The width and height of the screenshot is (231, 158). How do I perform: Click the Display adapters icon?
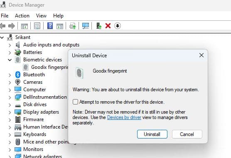tap(18, 112)
